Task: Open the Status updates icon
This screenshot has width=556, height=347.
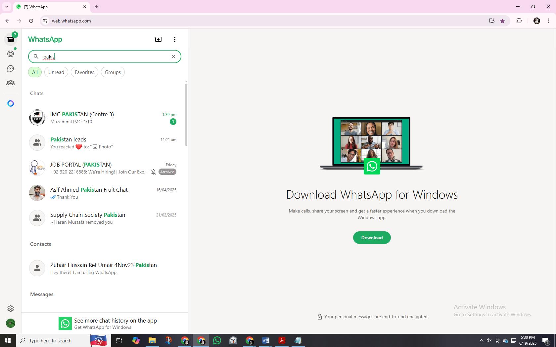Action: point(11,54)
